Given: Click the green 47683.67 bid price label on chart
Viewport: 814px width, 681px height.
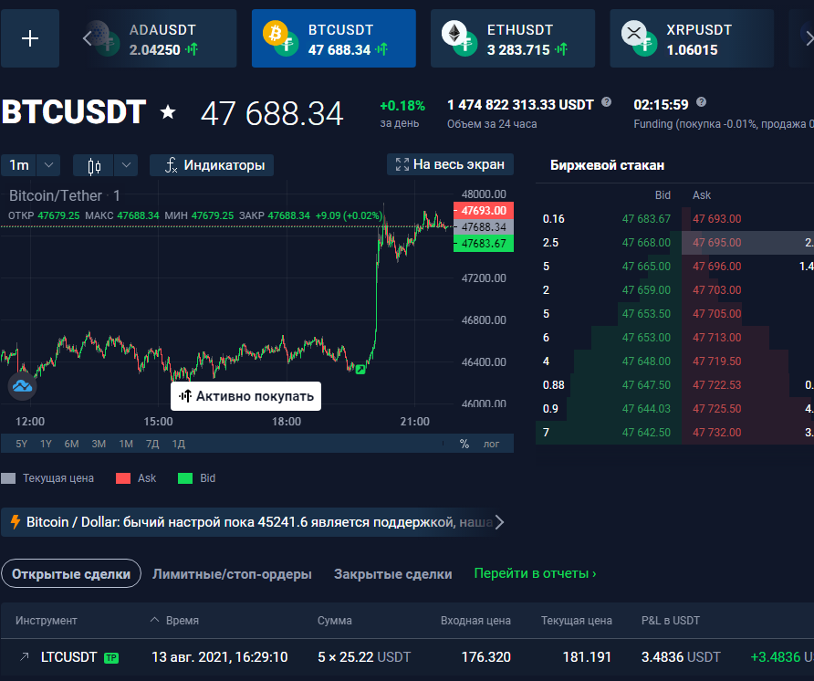Looking at the screenshot, I should click(x=484, y=243).
